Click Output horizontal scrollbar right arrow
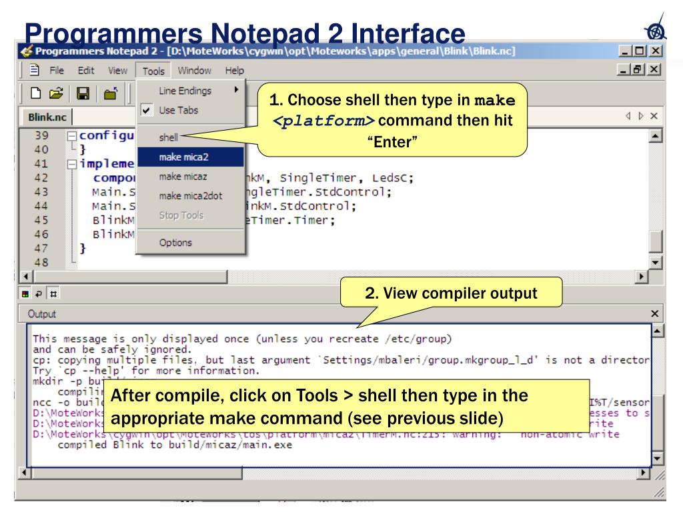 [x=644, y=473]
